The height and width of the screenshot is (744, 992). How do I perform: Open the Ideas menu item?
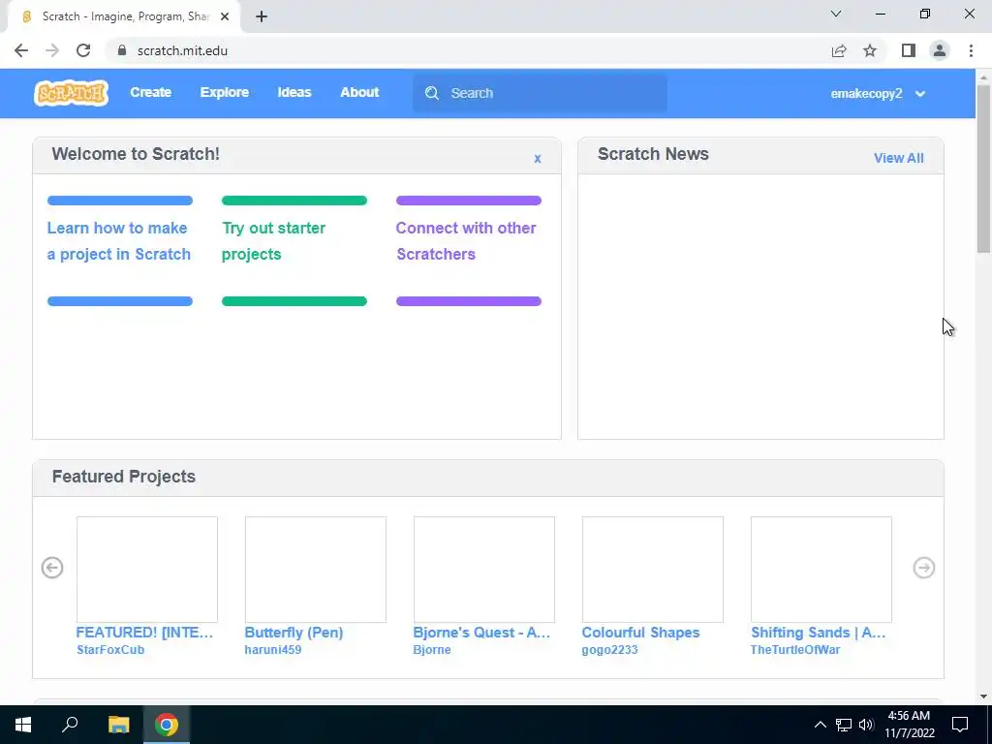tap(294, 92)
